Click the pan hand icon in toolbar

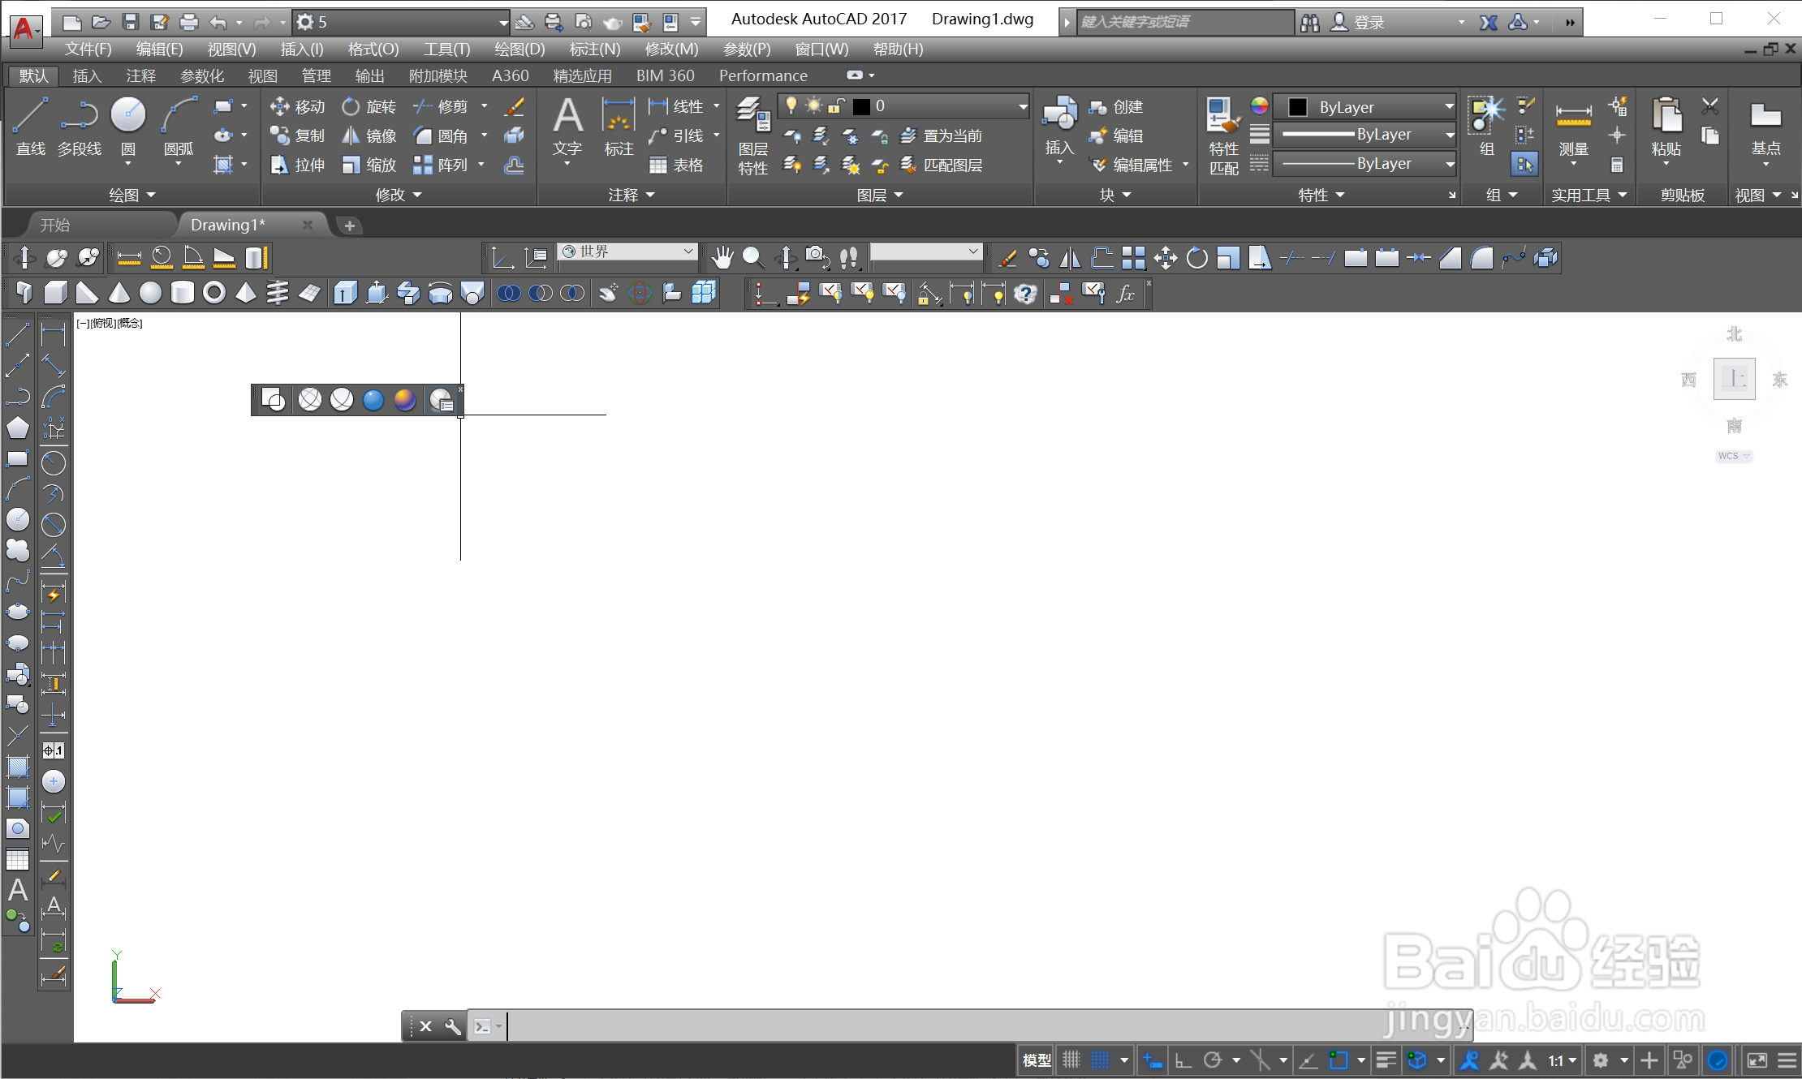pyautogui.click(x=722, y=258)
